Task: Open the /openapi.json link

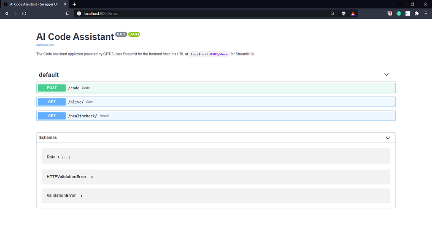Action: 46,45
